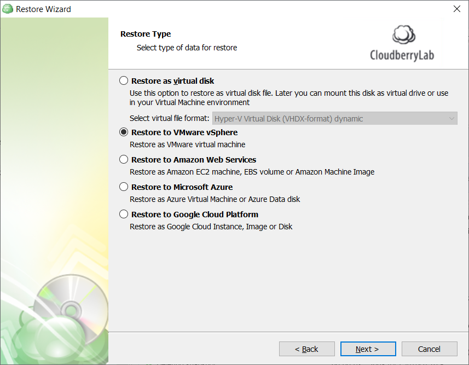The width and height of the screenshot is (469, 365).
Task: Cancel the Restore Wizard
Action: pos(429,349)
